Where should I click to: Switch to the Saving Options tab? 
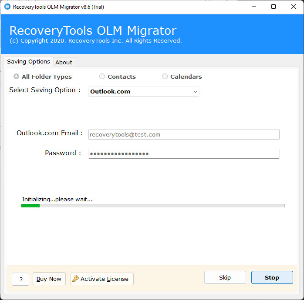pyautogui.click(x=28, y=62)
